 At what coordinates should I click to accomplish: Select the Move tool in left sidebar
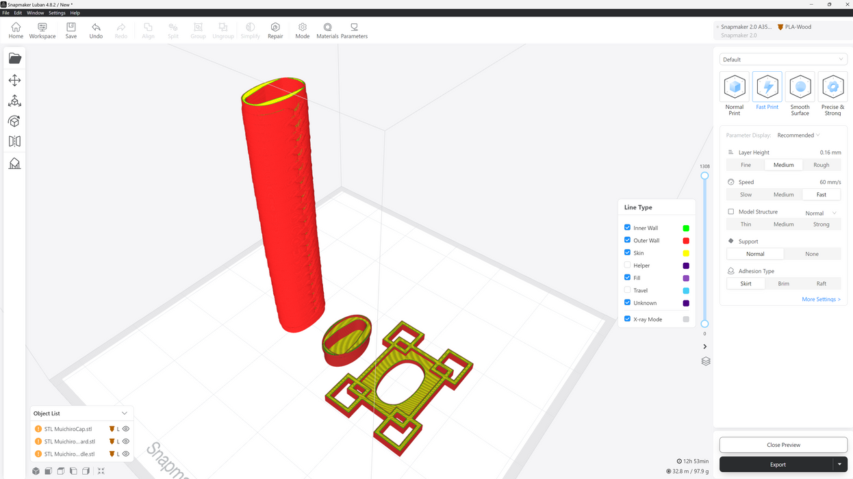(14, 81)
